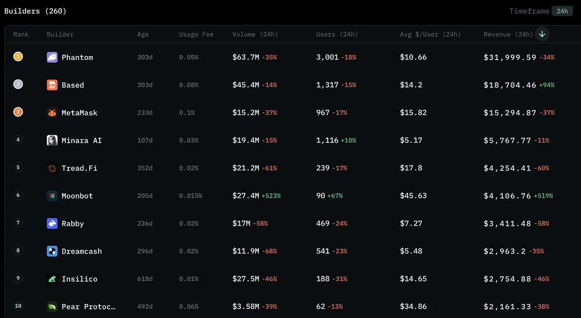Click the Moonbot logo icon
The image size is (581, 318).
[x=52, y=196]
